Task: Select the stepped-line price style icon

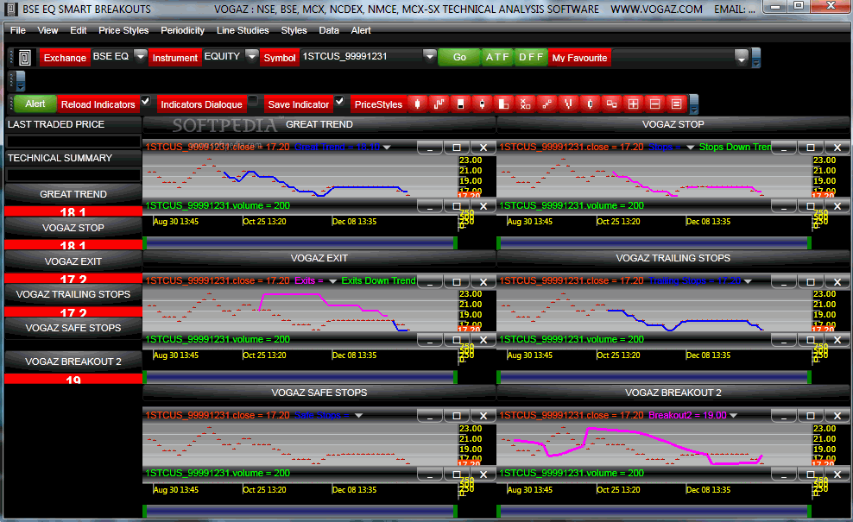Action: [x=439, y=104]
